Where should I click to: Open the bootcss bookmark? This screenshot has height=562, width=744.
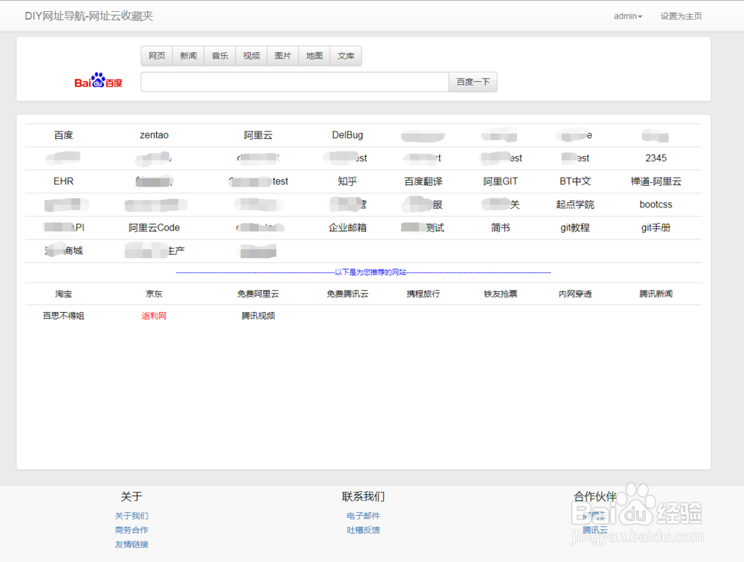click(655, 204)
